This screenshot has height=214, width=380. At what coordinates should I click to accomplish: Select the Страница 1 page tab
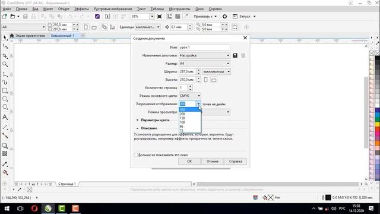click(x=67, y=184)
